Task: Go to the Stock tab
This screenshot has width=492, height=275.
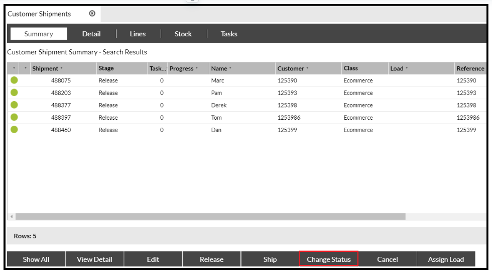Action: pyautogui.click(x=183, y=34)
